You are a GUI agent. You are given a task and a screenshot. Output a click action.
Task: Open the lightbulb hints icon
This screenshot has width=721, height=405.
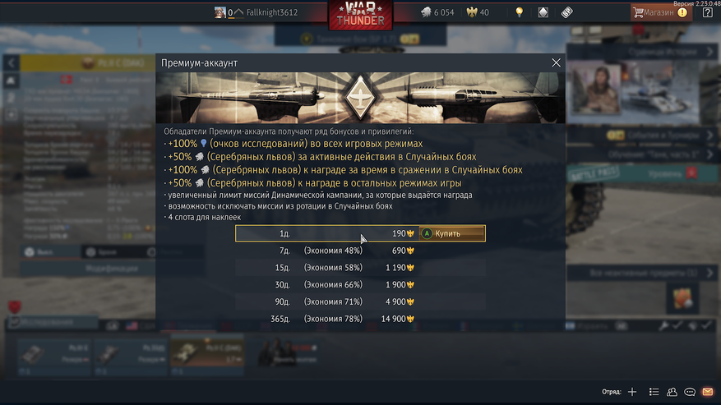(519, 12)
